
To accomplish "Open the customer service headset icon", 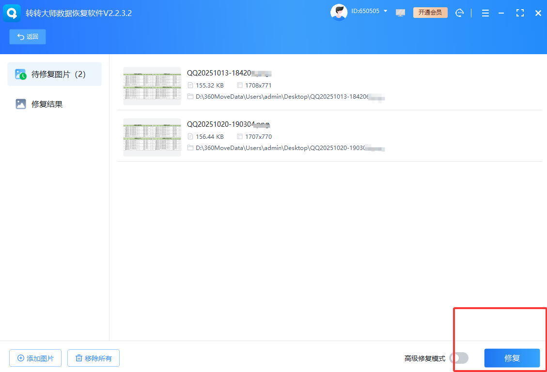I will point(460,13).
